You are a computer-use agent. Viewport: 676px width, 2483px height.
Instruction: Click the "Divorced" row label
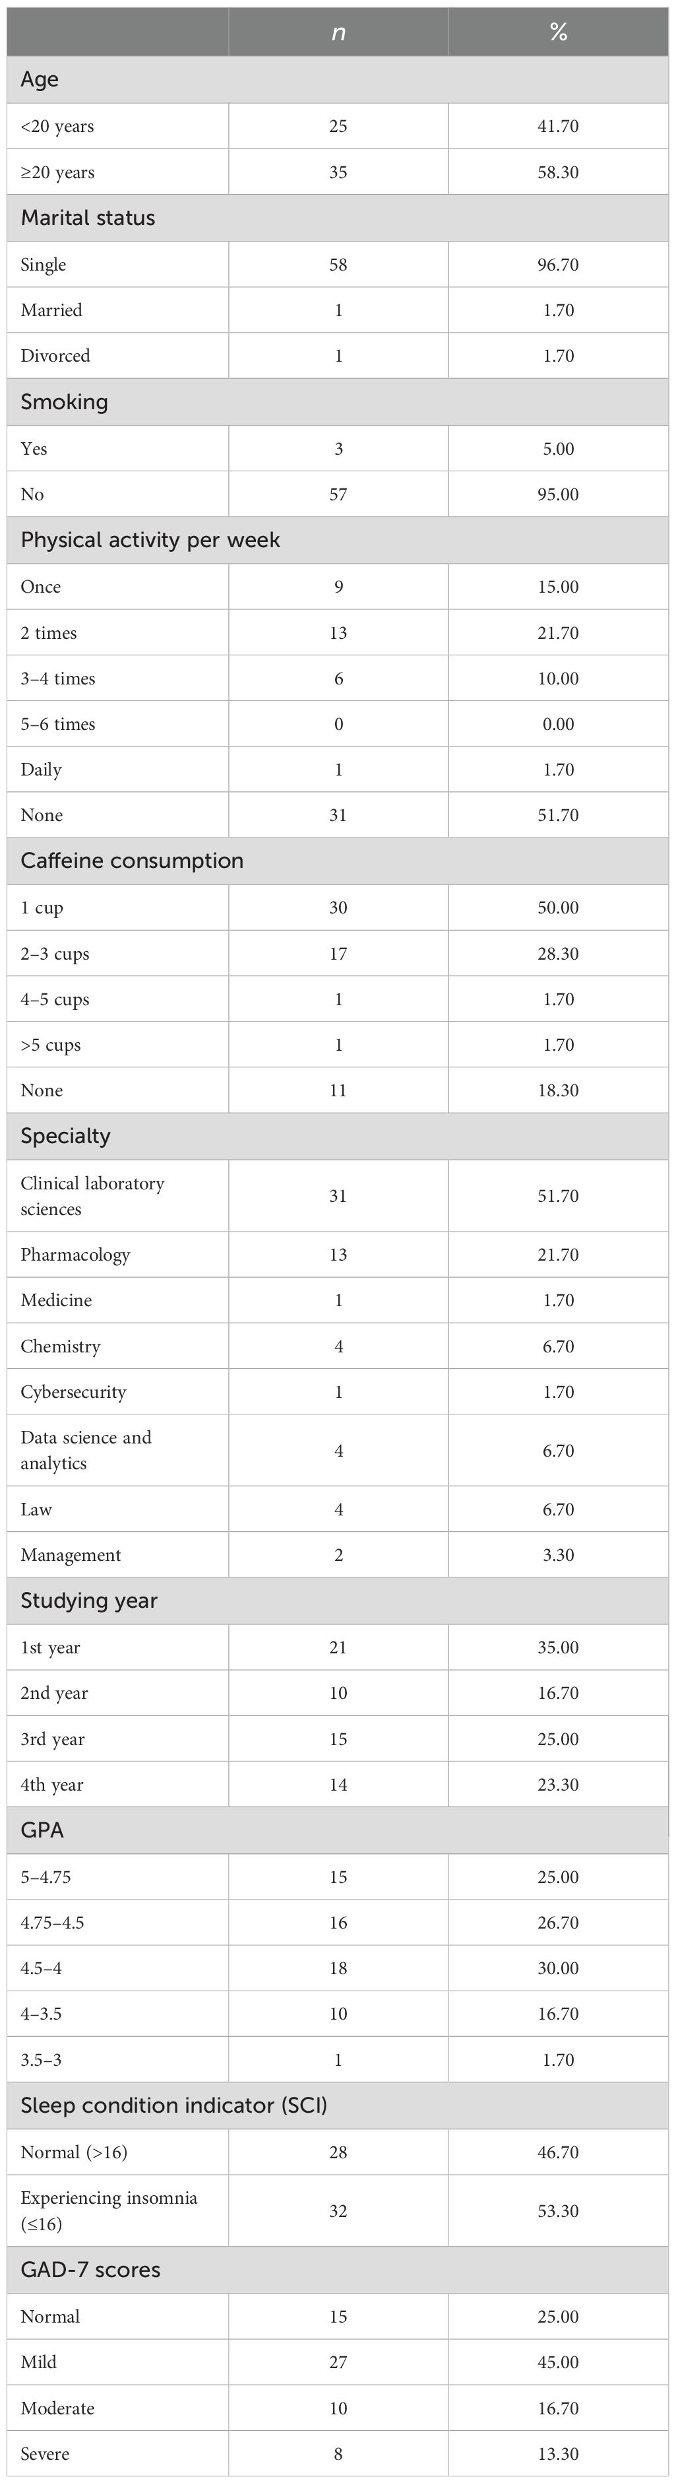click(55, 356)
